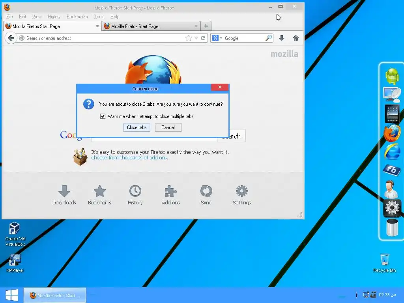Viewport: 404px width, 303px height.
Task: Open the Windows Start button
Action: coord(12,295)
